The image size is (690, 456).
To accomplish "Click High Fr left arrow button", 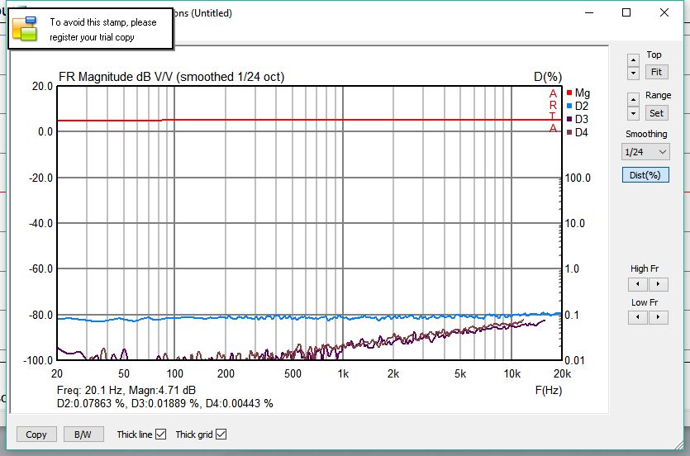I will point(637,284).
